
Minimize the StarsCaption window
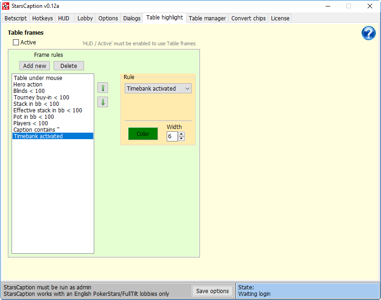(328, 6)
